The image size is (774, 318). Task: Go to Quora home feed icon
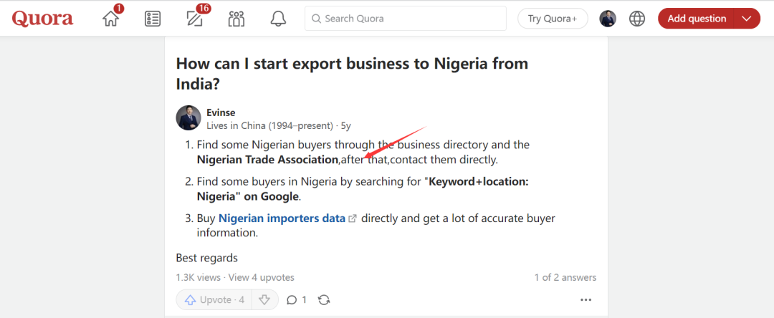tap(110, 19)
